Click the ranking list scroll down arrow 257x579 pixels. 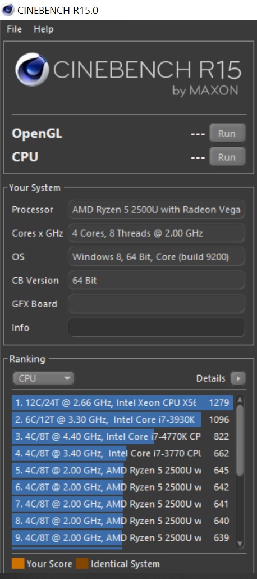point(240,543)
